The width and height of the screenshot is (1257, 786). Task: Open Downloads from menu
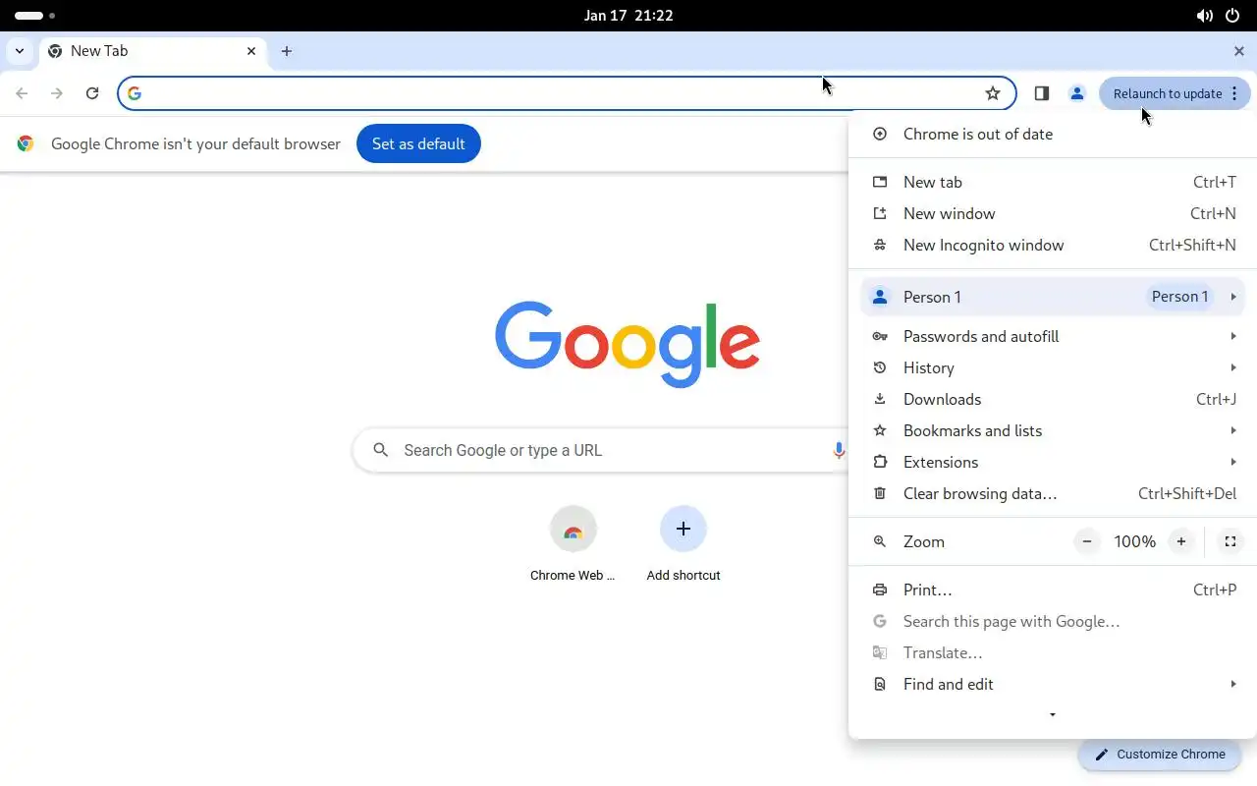tap(1053, 399)
